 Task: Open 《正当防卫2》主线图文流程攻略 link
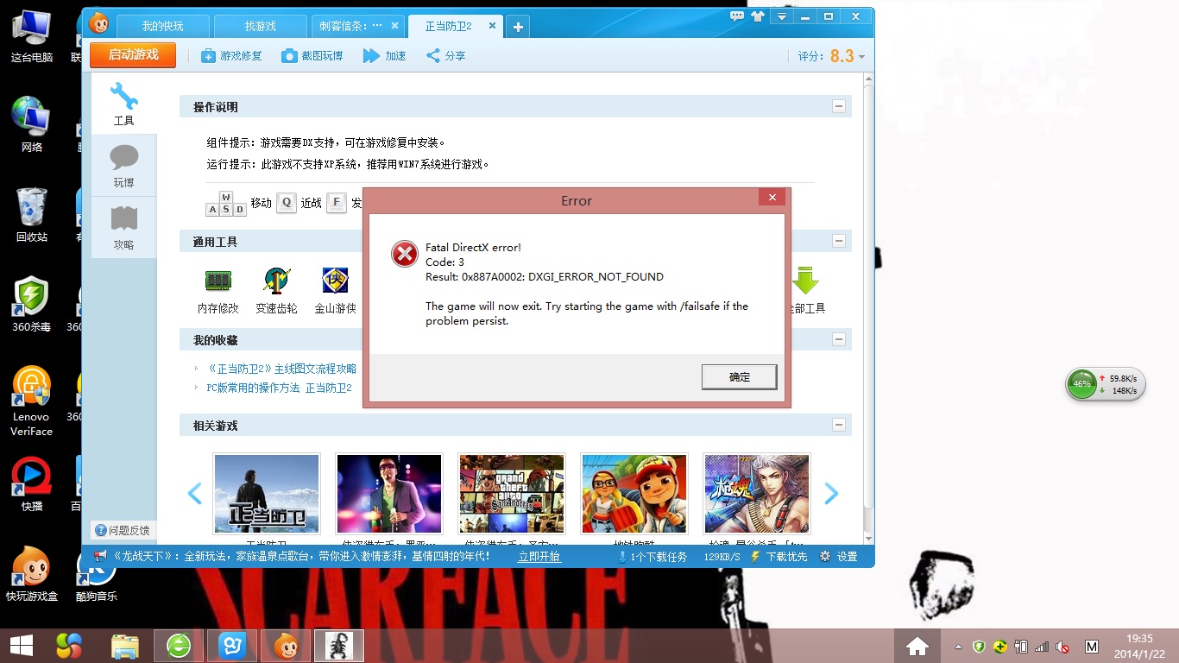click(281, 369)
